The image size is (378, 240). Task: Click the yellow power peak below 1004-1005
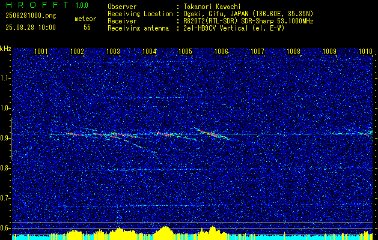pyautogui.click(x=165, y=233)
